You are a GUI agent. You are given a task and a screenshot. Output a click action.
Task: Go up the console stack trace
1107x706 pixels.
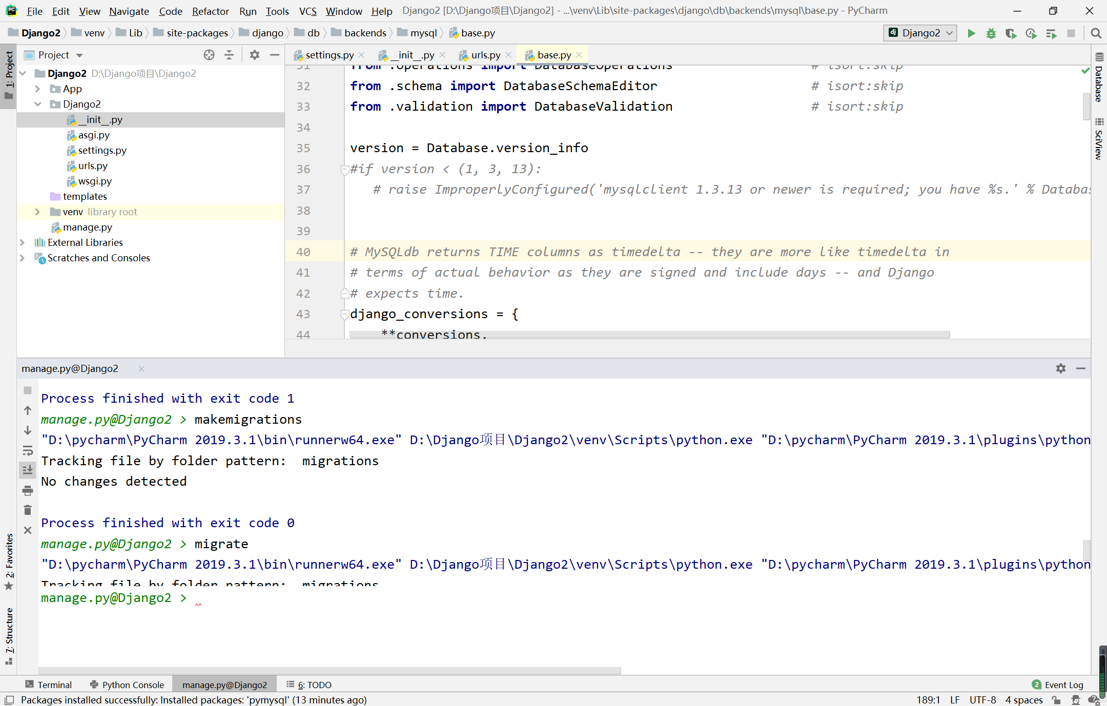point(28,410)
